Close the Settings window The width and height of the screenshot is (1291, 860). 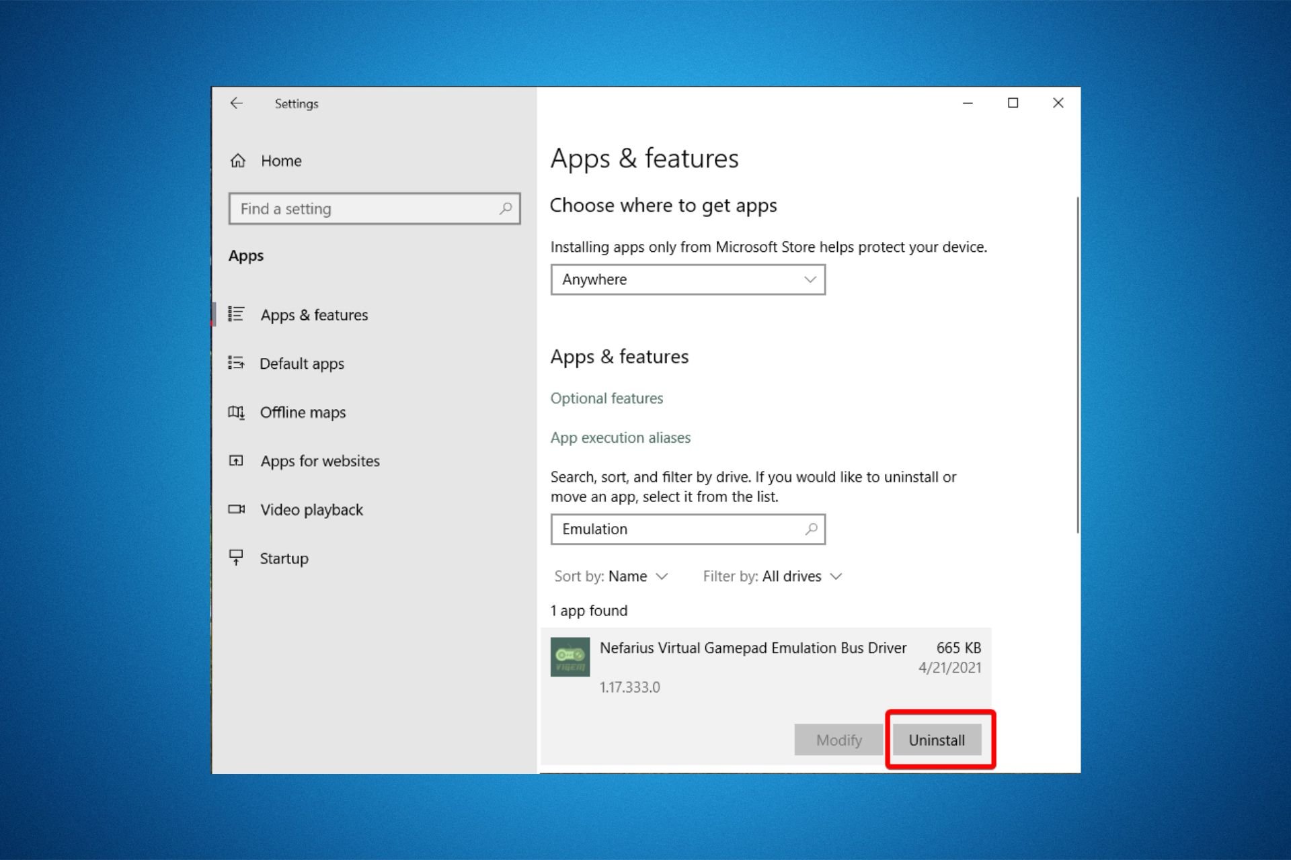[x=1058, y=103]
